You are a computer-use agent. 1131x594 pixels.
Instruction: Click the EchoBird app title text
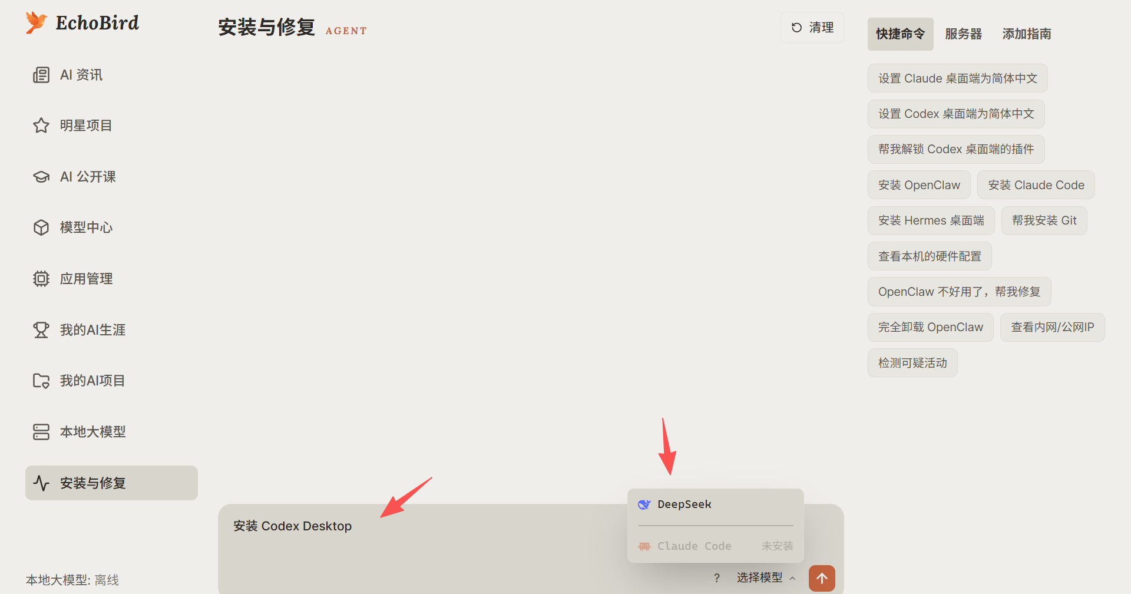click(97, 23)
